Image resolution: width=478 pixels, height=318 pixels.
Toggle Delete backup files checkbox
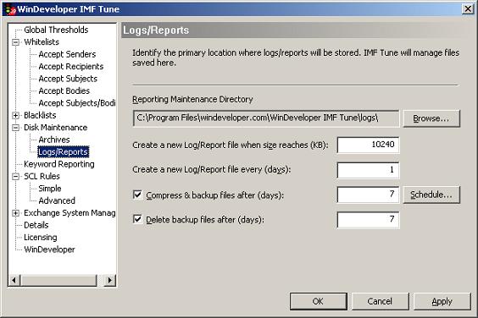[x=137, y=219]
